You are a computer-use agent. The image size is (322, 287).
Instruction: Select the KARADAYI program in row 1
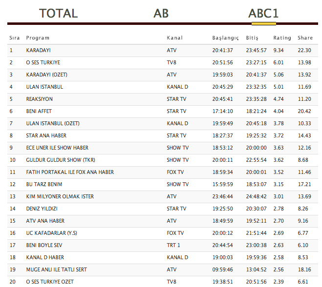(x=38, y=50)
